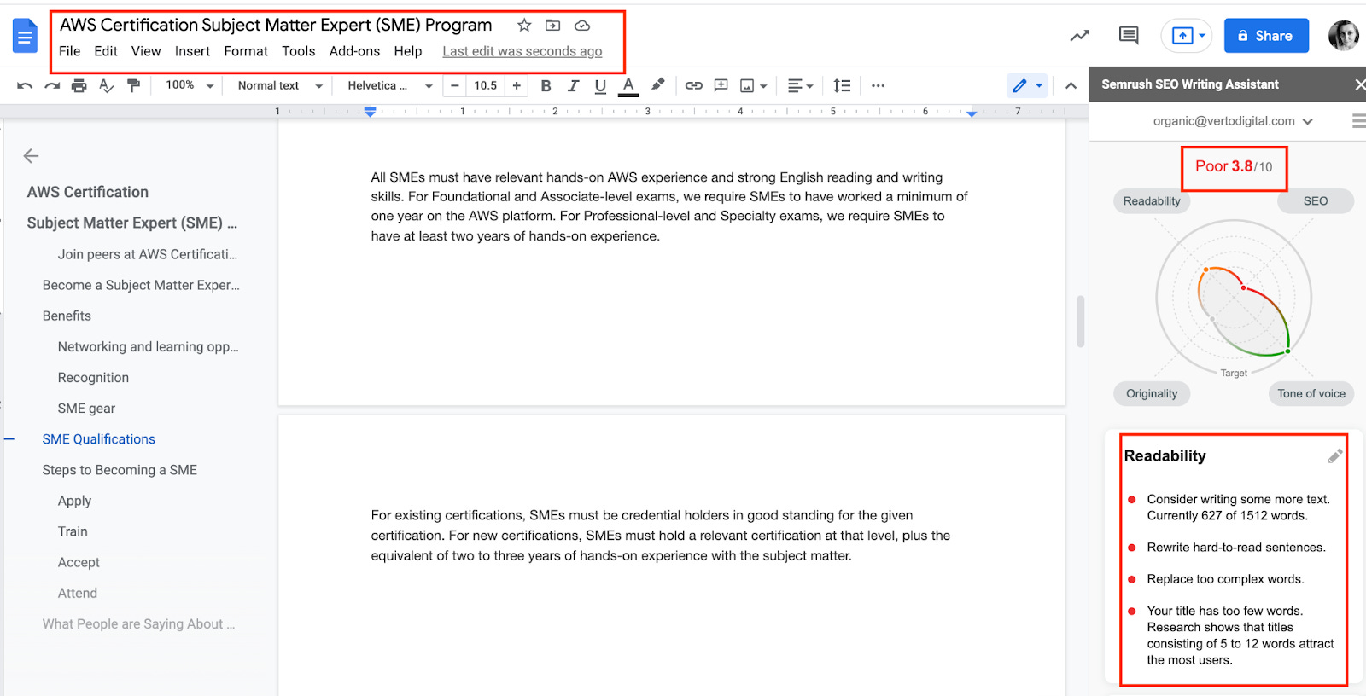This screenshot has width=1366, height=696.
Task: Open the text alignment dropdown
Action: (800, 85)
